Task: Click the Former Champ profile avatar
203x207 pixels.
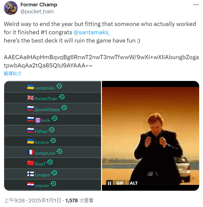Action: tap(11, 8)
